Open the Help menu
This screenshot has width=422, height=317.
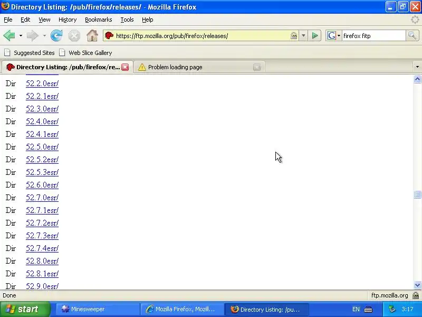coord(148,20)
